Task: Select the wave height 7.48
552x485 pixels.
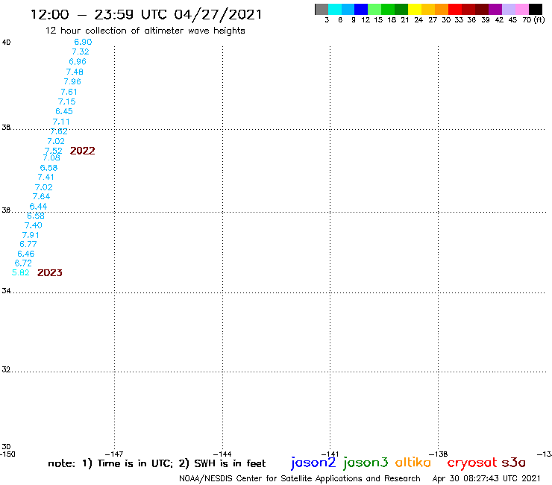Action: [x=75, y=72]
